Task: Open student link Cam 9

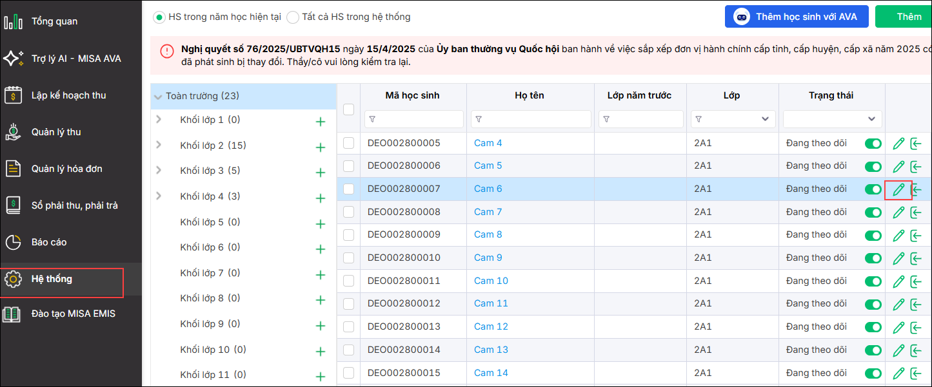Action: click(x=488, y=258)
